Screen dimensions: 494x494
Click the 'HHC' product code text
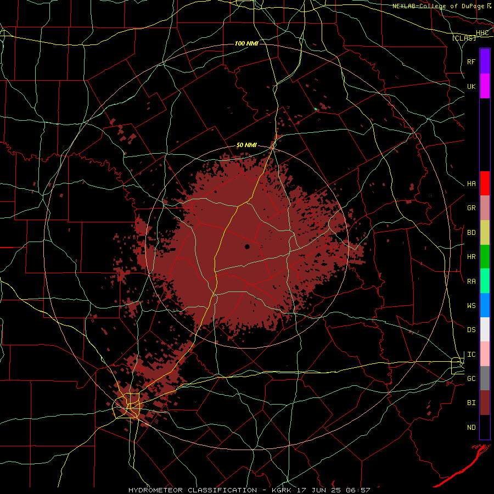[482, 32]
